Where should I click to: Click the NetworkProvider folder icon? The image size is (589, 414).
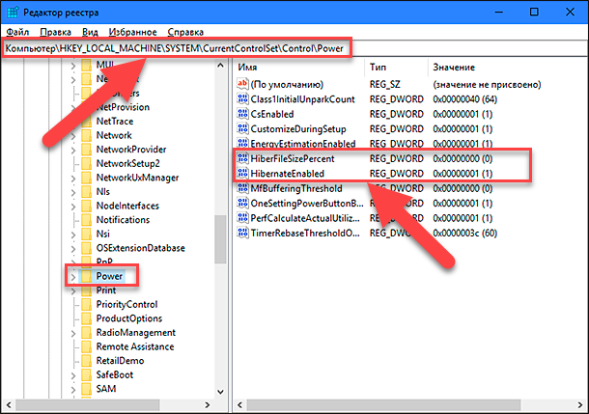tap(86, 150)
